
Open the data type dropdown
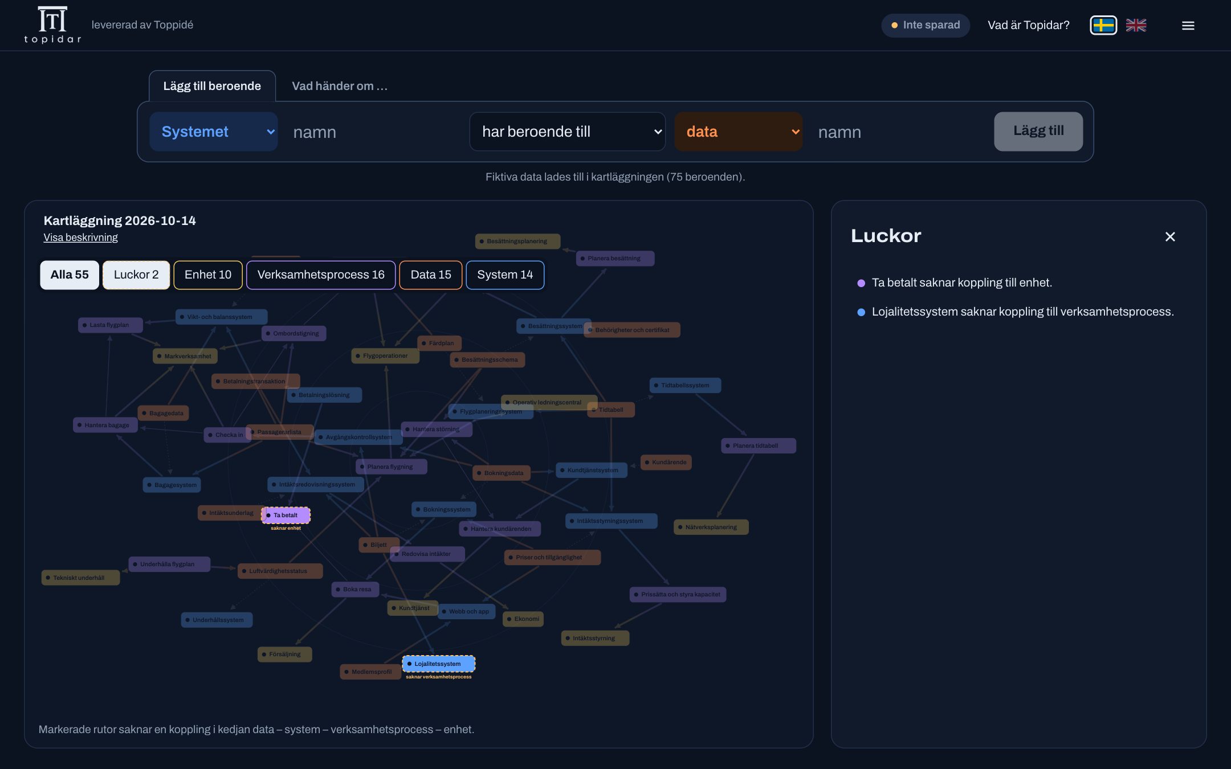coord(738,132)
